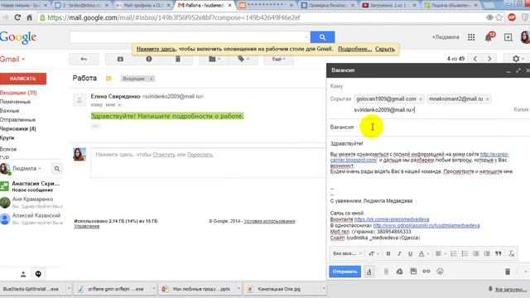Open Людмила chat status dropdown
530x298 pixels.
click(x=26, y=168)
